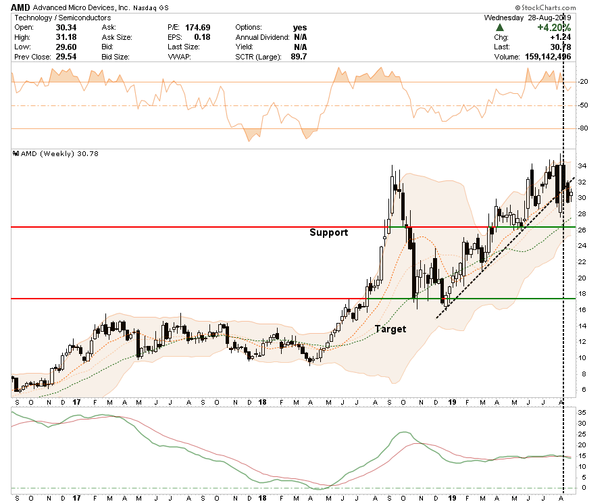Click the -50 level on the oscillator axis
Image resolution: width=608 pixels, height=504 pixels.
click(583, 105)
